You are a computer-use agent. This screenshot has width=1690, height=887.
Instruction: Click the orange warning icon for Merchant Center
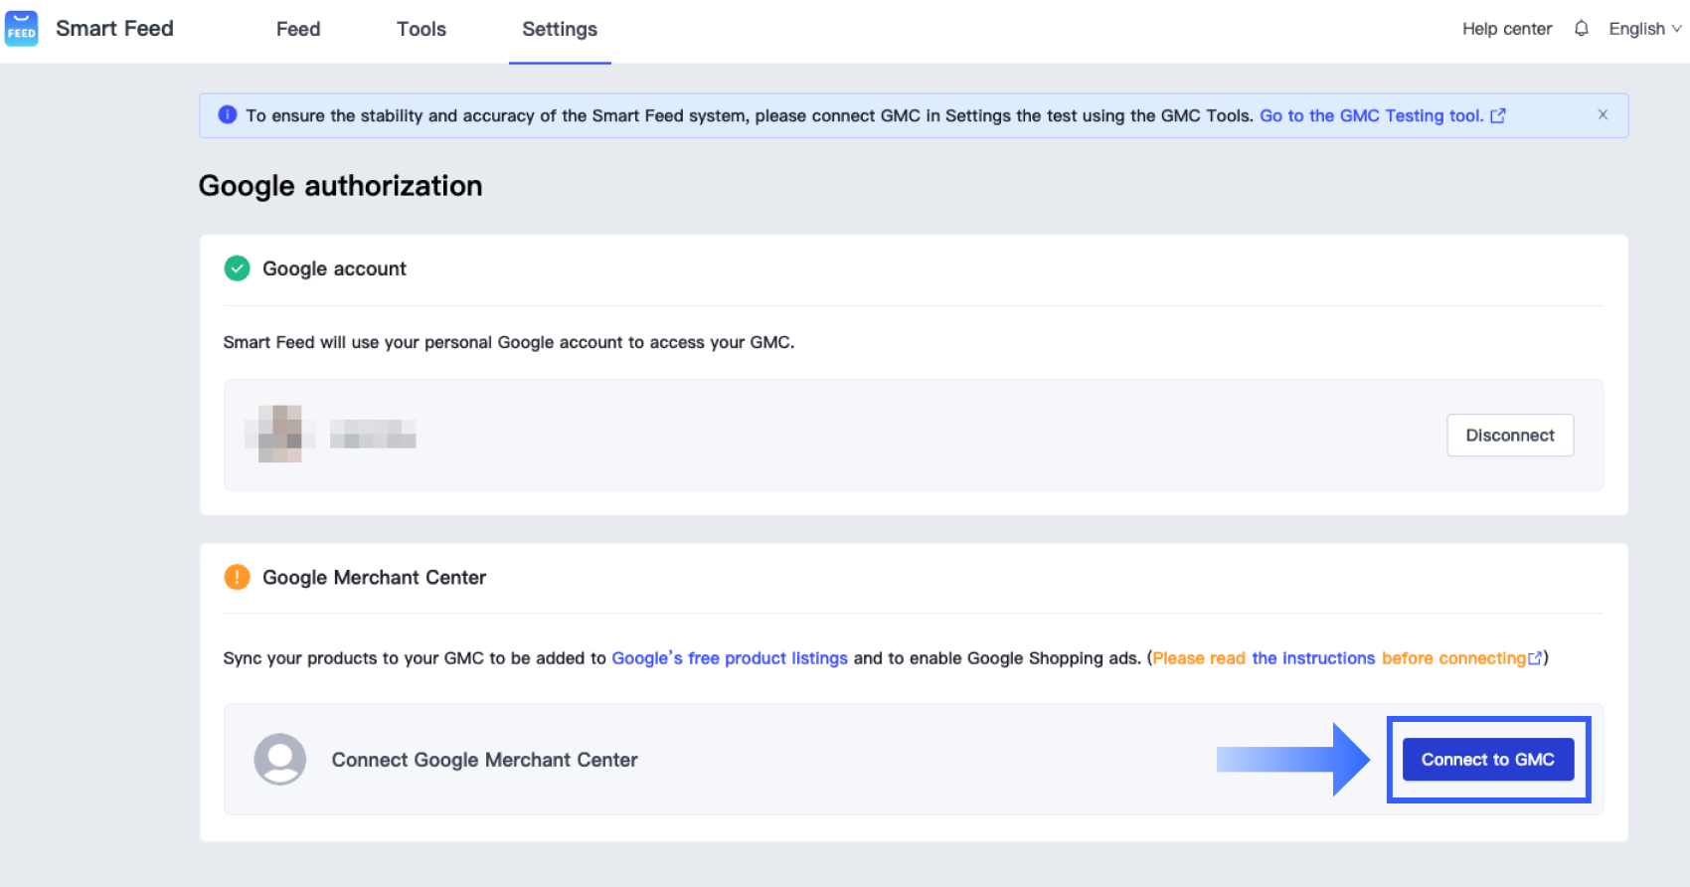click(x=237, y=577)
